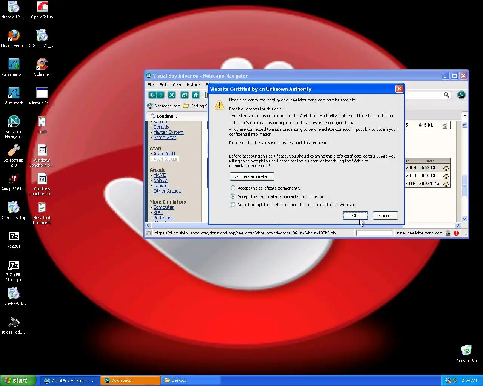Select the Recycle Bin icon
Image resolution: width=483 pixels, height=386 pixels.
[466, 354]
